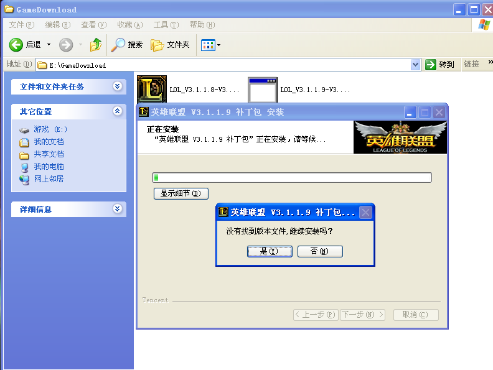Viewport: 493px width, 370px height.
Task: Open 网上邻居 from other places
Action: click(48, 179)
